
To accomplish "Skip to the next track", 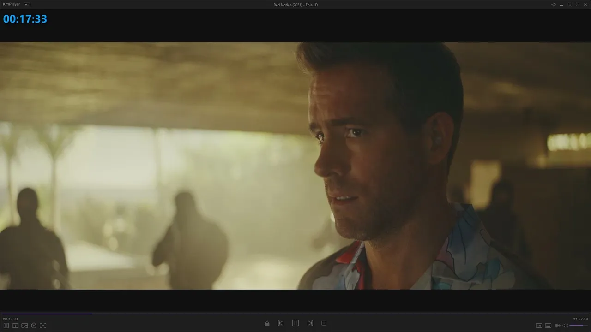I will click(310, 323).
